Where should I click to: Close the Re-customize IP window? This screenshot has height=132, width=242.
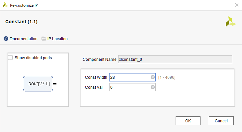pos(237,5)
